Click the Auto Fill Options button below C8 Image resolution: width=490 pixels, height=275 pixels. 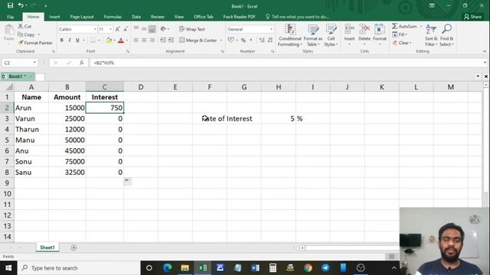coord(127,181)
